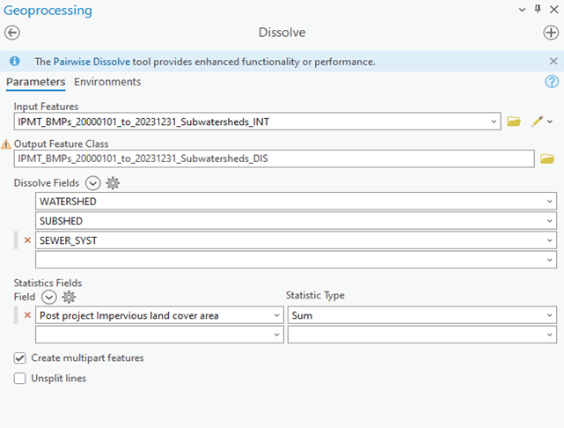Open the Input Features dropdown list

click(x=495, y=122)
